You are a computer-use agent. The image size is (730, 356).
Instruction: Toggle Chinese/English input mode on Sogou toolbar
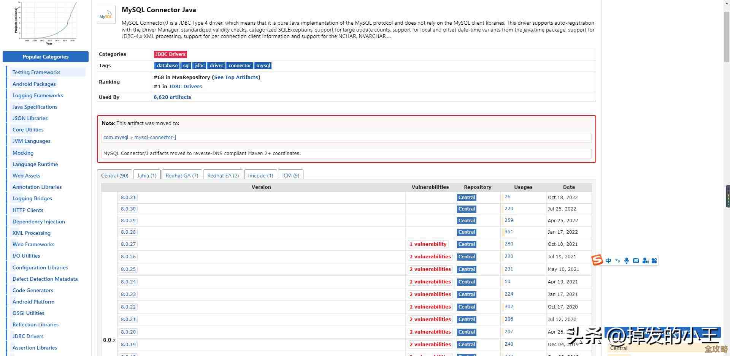coord(608,261)
